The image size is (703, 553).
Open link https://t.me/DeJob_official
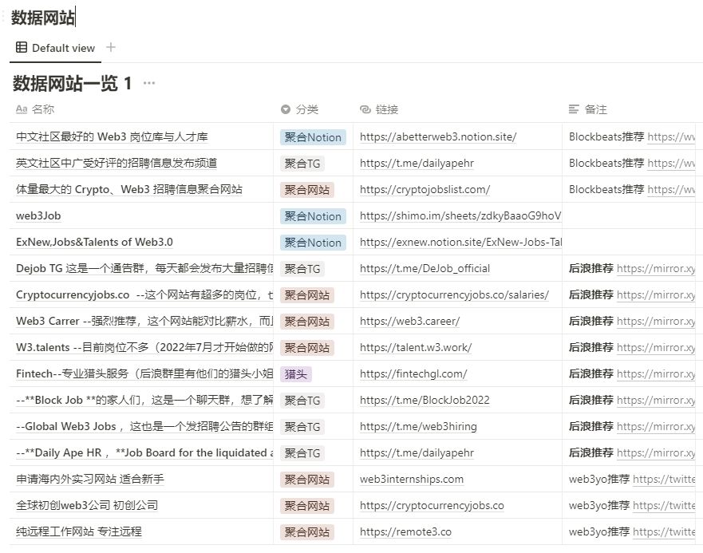coord(425,269)
